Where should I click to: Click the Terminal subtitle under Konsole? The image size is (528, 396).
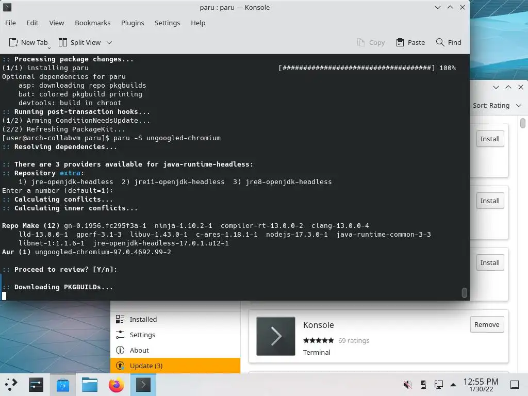[317, 352]
